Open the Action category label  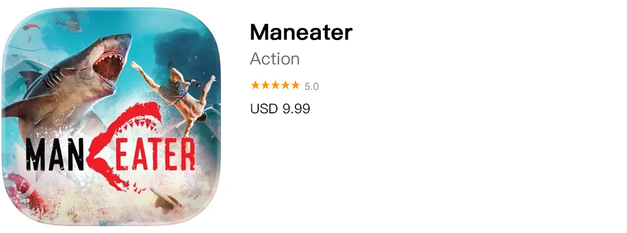[x=275, y=59]
